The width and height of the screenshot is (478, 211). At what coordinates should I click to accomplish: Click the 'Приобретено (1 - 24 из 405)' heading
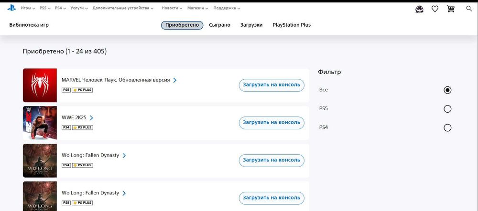coord(65,52)
